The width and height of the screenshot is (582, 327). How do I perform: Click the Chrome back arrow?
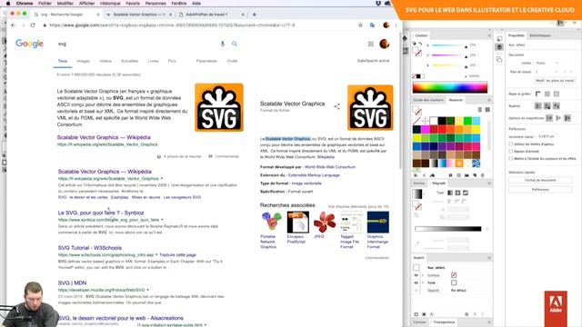click(x=14, y=25)
